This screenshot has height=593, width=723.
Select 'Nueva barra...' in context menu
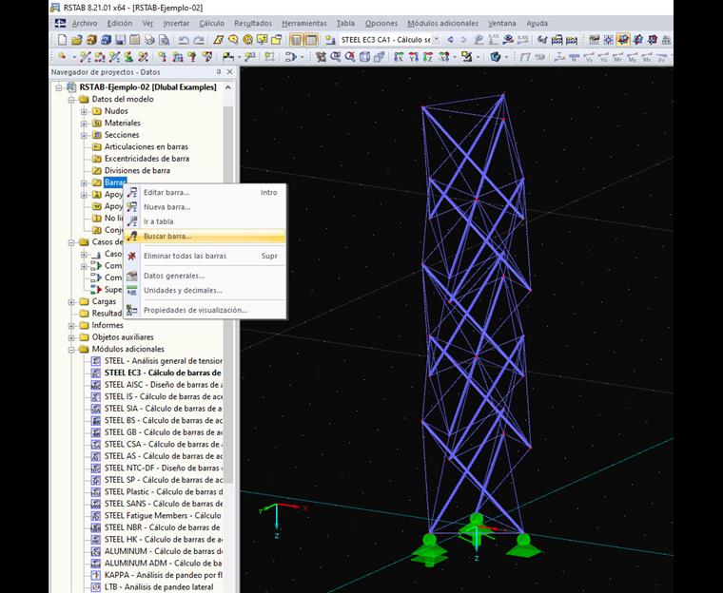[x=205, y=207]
